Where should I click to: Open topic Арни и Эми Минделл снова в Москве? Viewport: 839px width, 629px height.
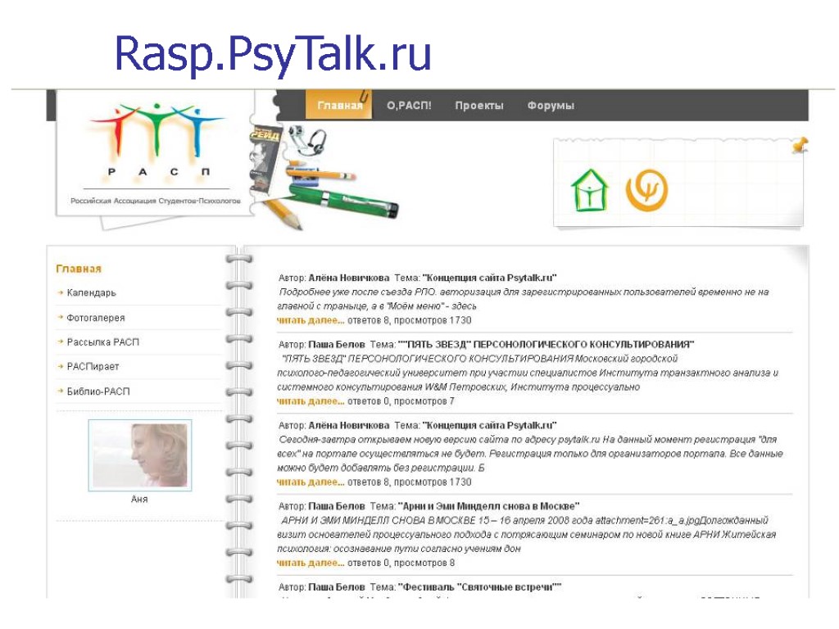pos(489,506)
